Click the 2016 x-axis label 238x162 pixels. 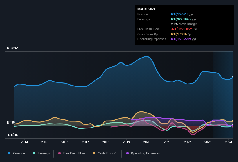65,142
